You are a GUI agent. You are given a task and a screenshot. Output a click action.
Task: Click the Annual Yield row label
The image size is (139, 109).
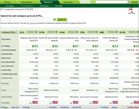coord(6,70)
